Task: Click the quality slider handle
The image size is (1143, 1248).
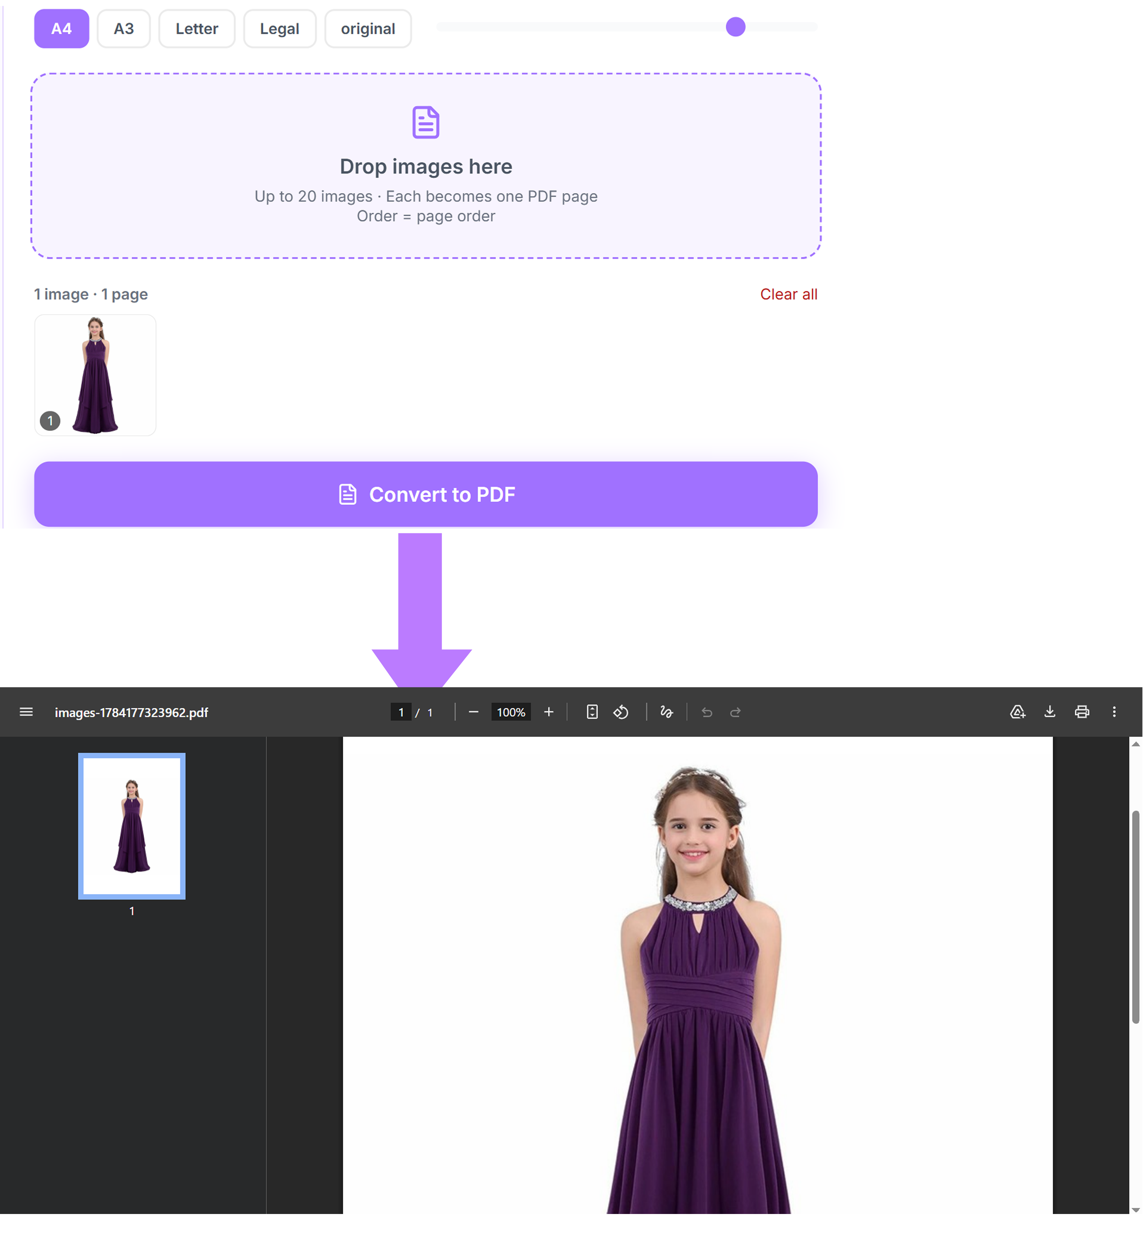Action: coord(736,27)
